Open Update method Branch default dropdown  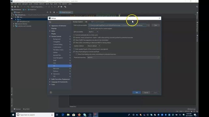click(94, 46)
